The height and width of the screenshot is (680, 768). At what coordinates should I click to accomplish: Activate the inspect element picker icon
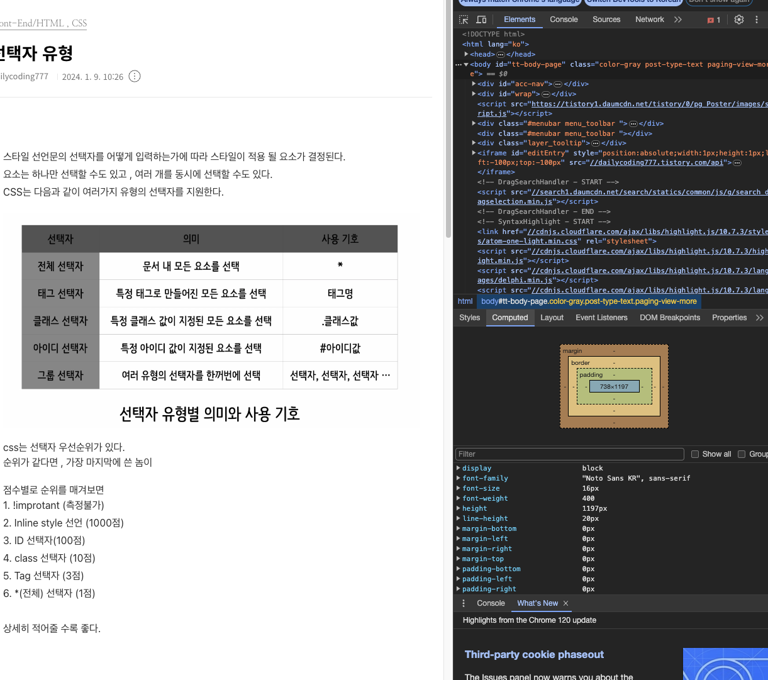[x=464, y=20]
